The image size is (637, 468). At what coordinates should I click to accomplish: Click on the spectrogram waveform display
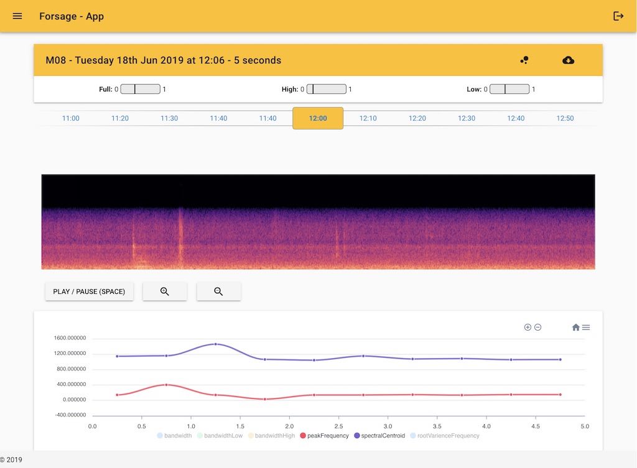point(318,222)
